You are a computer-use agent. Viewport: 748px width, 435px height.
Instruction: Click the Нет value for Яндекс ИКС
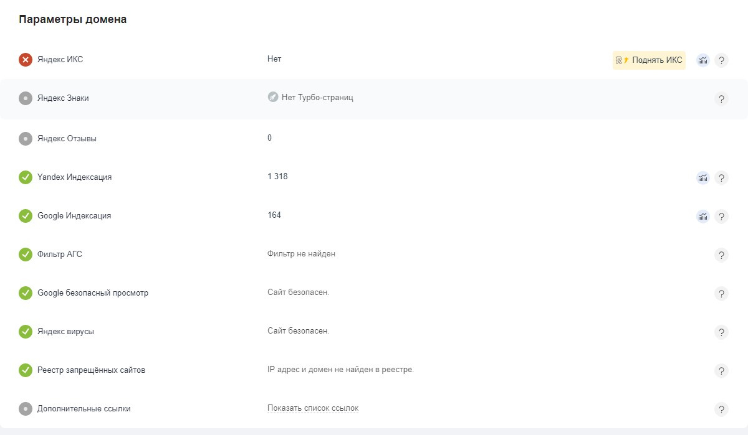tap(274, 59)
